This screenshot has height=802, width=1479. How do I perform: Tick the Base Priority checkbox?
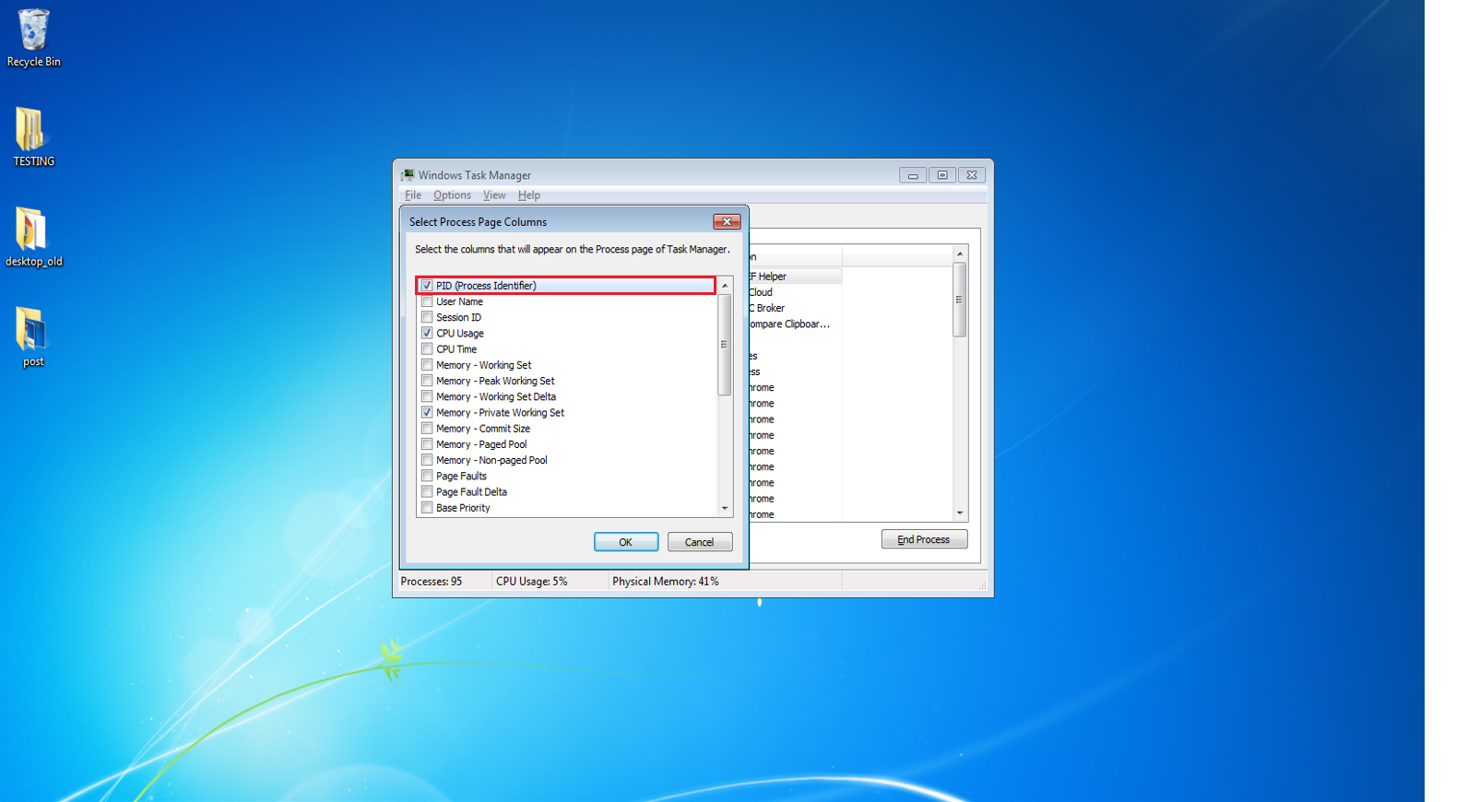point(427,507)
